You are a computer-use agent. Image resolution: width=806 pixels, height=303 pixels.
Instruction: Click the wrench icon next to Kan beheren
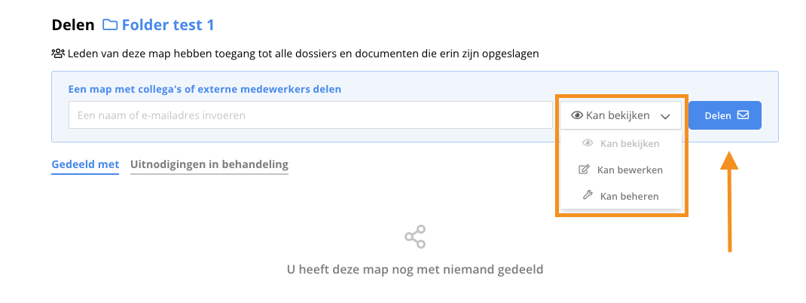(x=587, y=196)
